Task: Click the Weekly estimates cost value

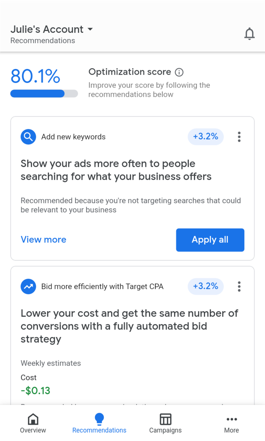Action: pos(35,390)
